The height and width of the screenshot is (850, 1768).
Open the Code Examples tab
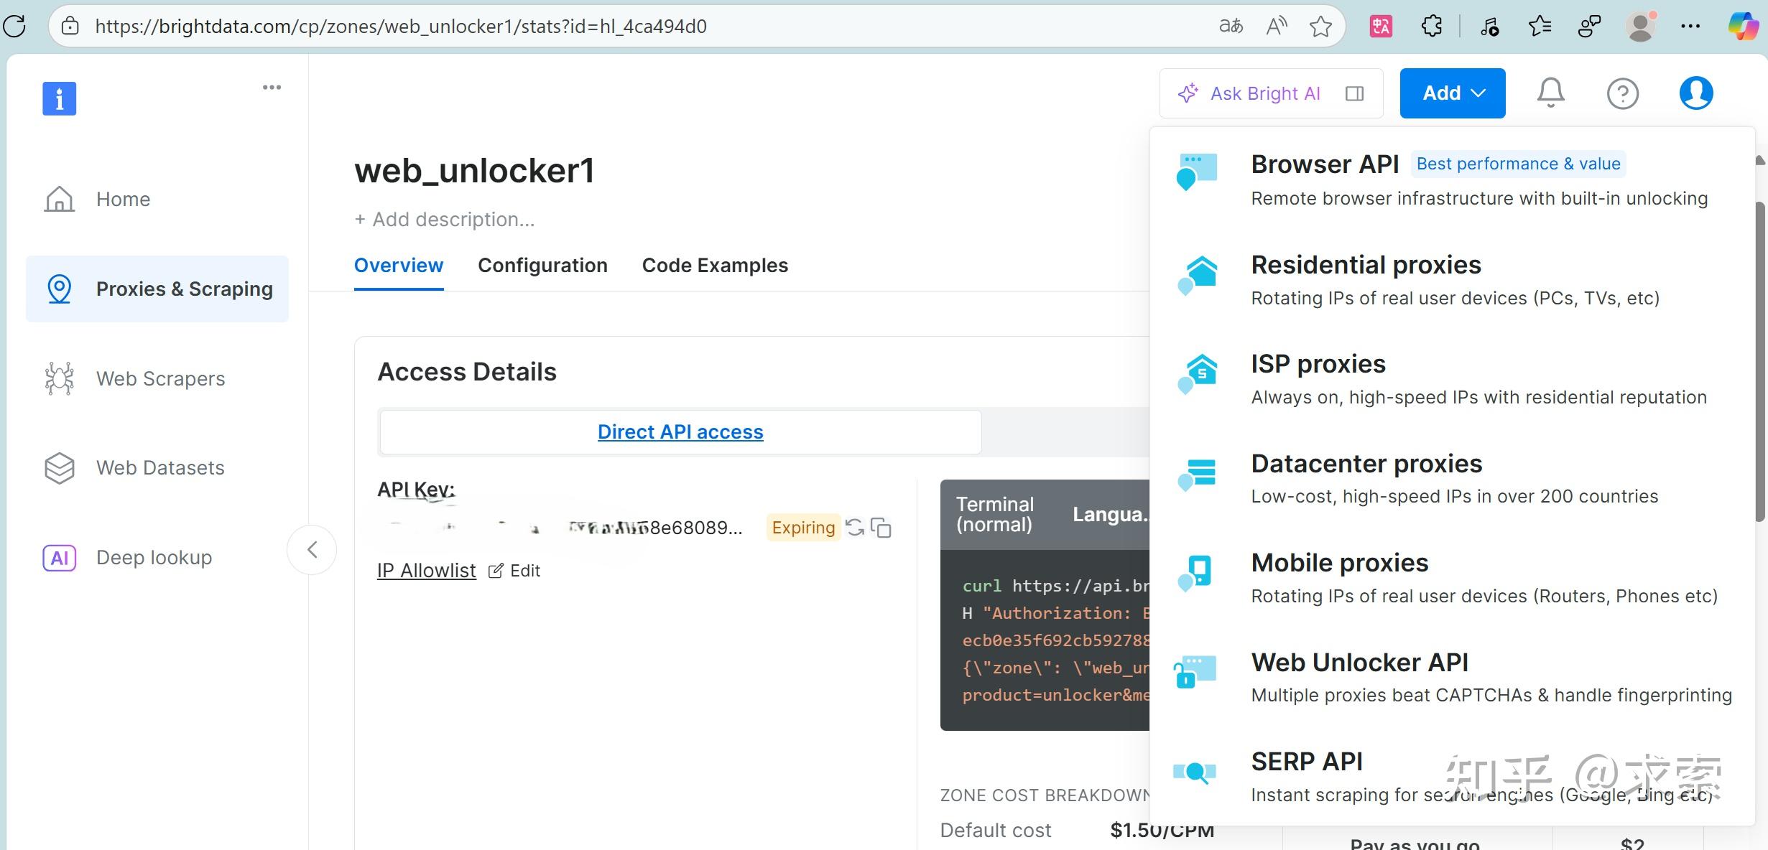(x=715, y=266)
